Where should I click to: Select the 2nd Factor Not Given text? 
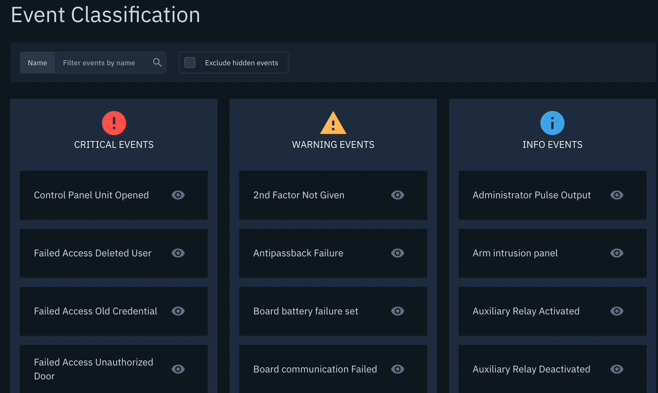point(298,195)
